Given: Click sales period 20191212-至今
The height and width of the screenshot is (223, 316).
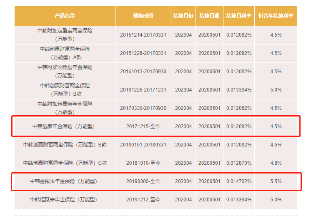Looking at the screenshot, I should point(143,199).
